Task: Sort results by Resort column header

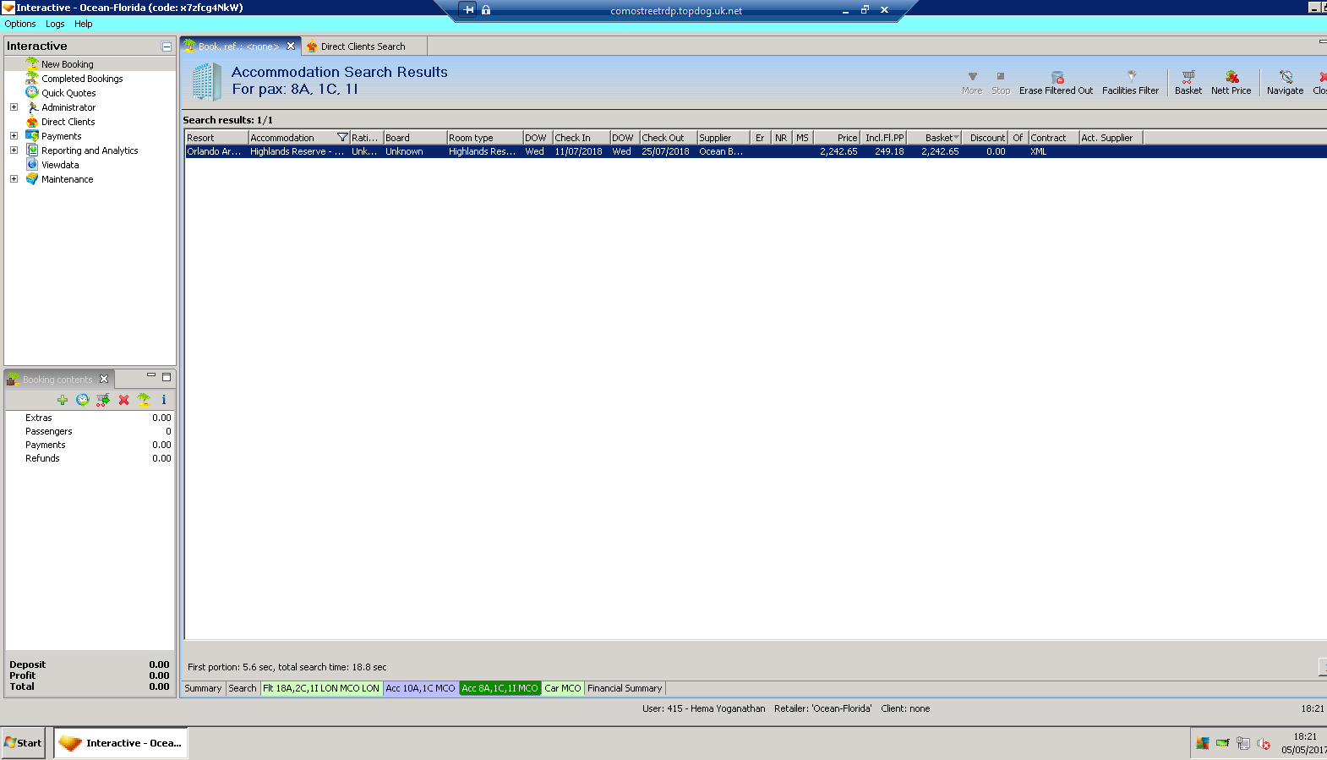Action: [216, 138]
